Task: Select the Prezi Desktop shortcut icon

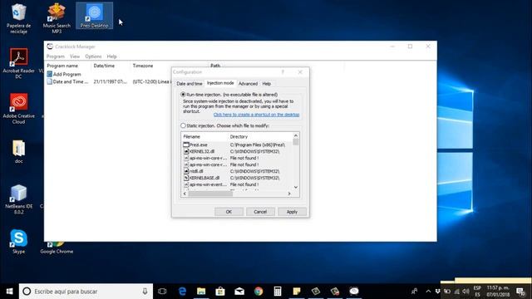Action: (94, 16)
